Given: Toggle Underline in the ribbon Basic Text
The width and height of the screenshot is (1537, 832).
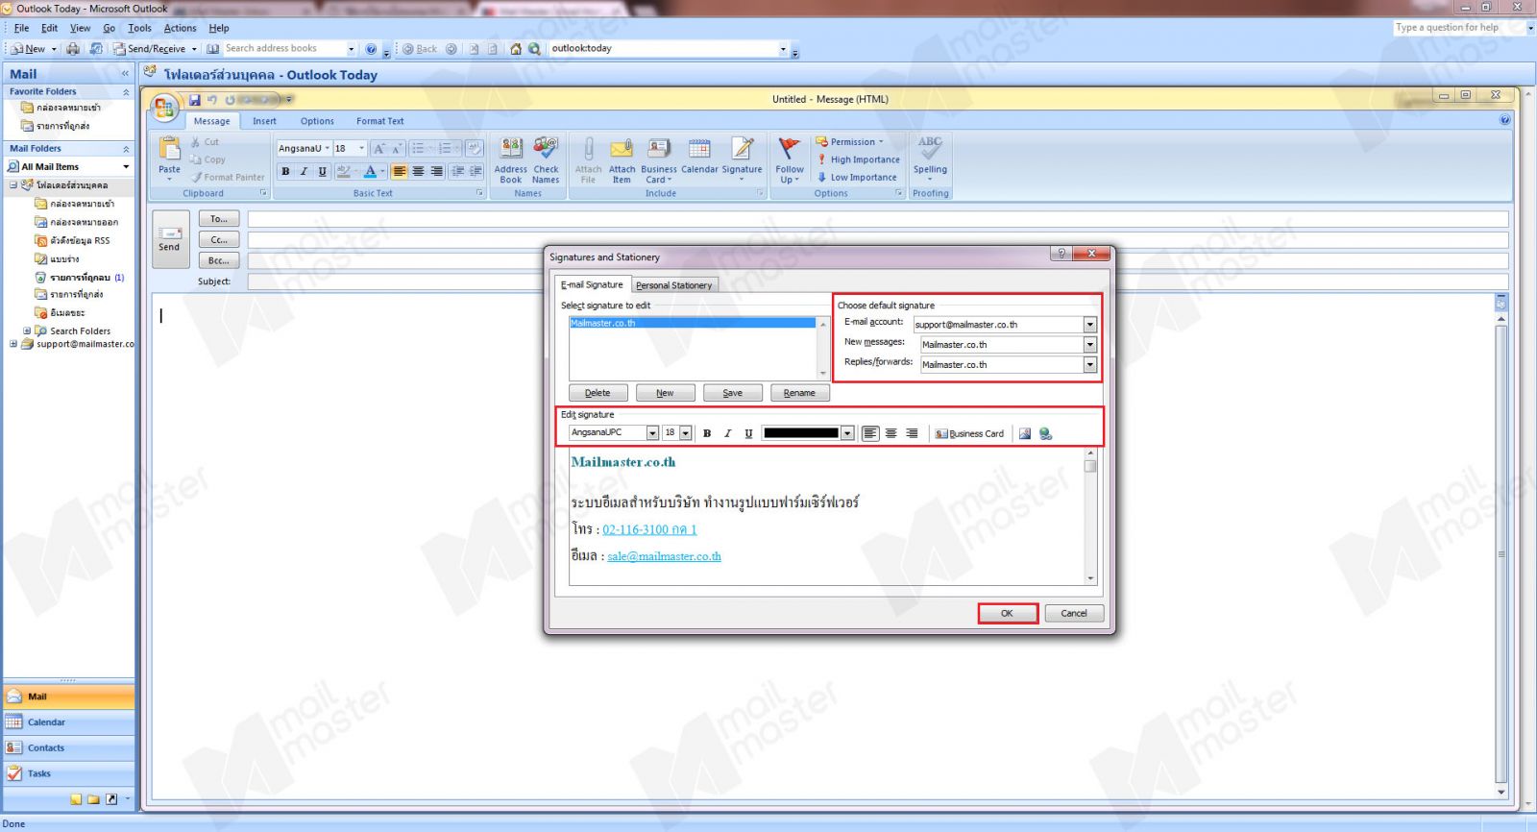Looking at the screenshot, I should click(x=322, y=171).
